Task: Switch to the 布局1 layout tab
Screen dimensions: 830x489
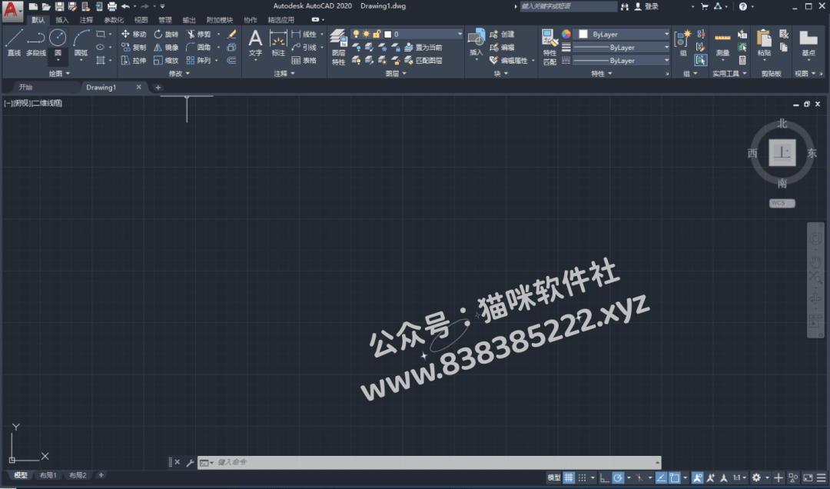Action: click(x=48, y=475)
